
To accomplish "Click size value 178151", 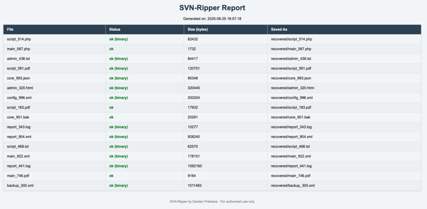I will pyautogui.click(x=193, y=156).
